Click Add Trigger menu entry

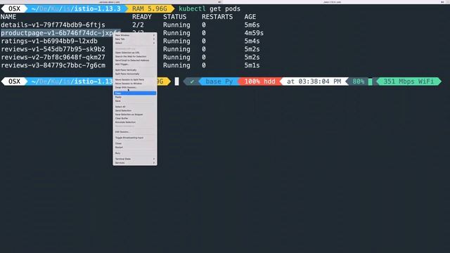point(135,64)
